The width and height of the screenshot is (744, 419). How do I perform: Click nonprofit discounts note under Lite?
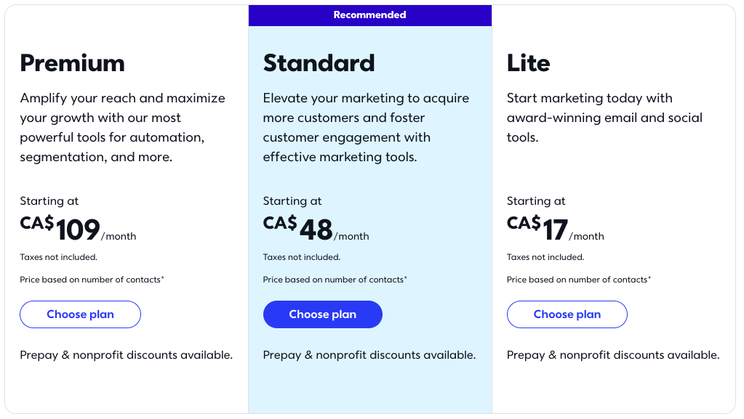613,354
